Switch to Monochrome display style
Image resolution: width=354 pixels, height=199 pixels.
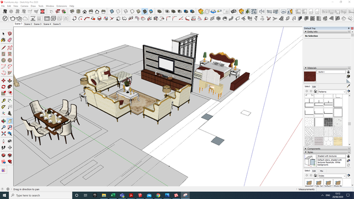click(x=151, y=12)
